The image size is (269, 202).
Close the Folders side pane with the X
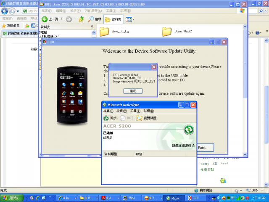(x=92, y=27)
